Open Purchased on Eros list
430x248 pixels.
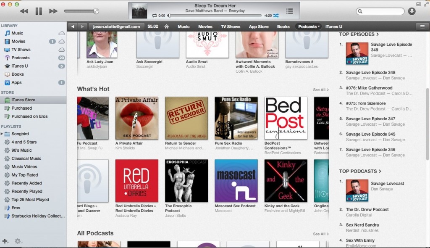click(29, 116)
